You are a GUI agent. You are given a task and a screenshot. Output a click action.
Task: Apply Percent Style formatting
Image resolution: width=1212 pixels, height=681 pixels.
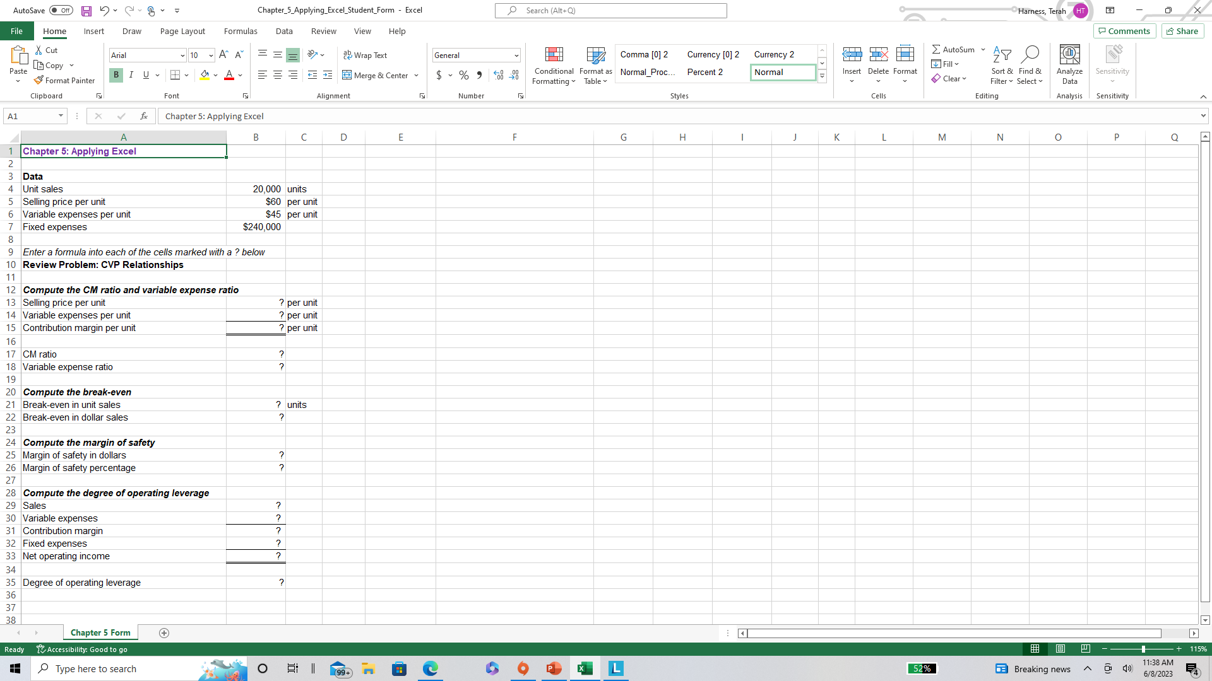(x=464, y=75)
